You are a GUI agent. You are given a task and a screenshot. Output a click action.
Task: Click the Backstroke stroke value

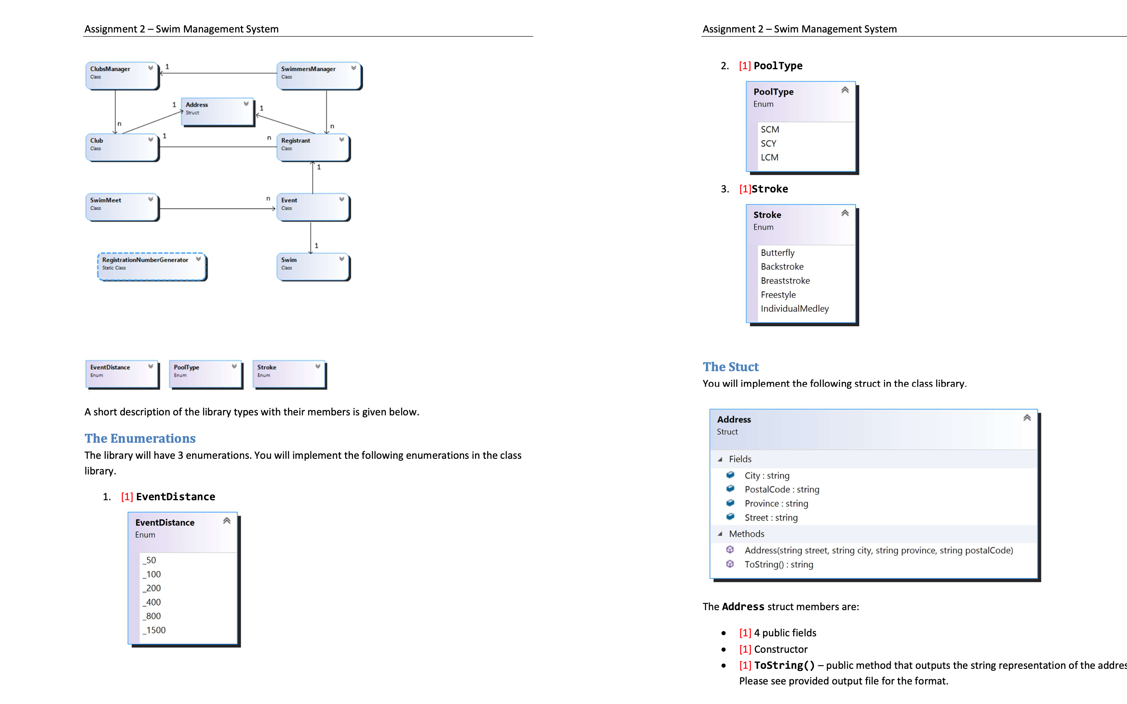(x=782, y=266)
